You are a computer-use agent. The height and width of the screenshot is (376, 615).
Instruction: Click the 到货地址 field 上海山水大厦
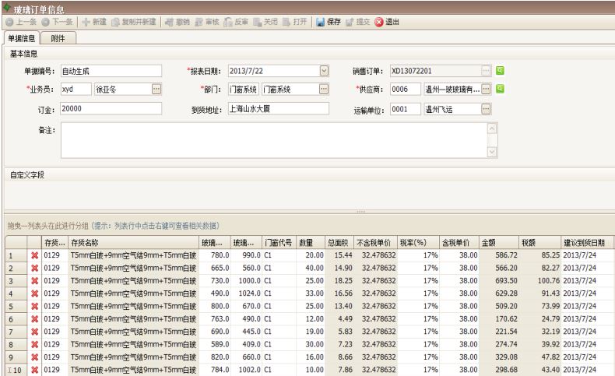(279, 109)
